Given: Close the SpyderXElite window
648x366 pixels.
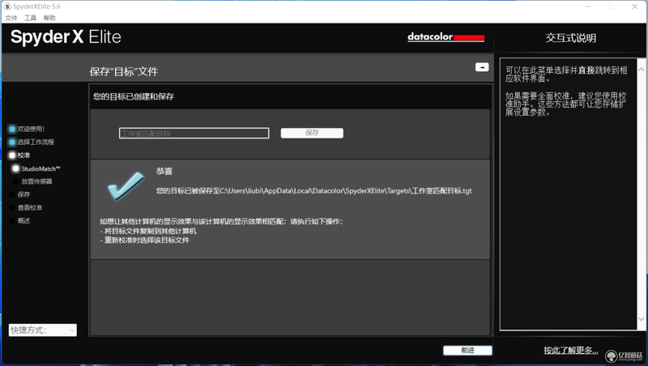Looking at the screenshot, I should 634,6.
